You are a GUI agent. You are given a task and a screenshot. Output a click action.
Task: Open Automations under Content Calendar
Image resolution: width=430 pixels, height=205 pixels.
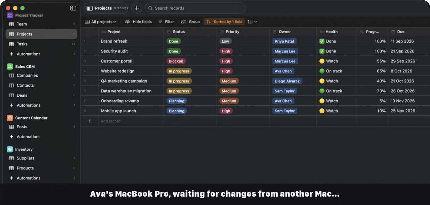tap(42, 137)
